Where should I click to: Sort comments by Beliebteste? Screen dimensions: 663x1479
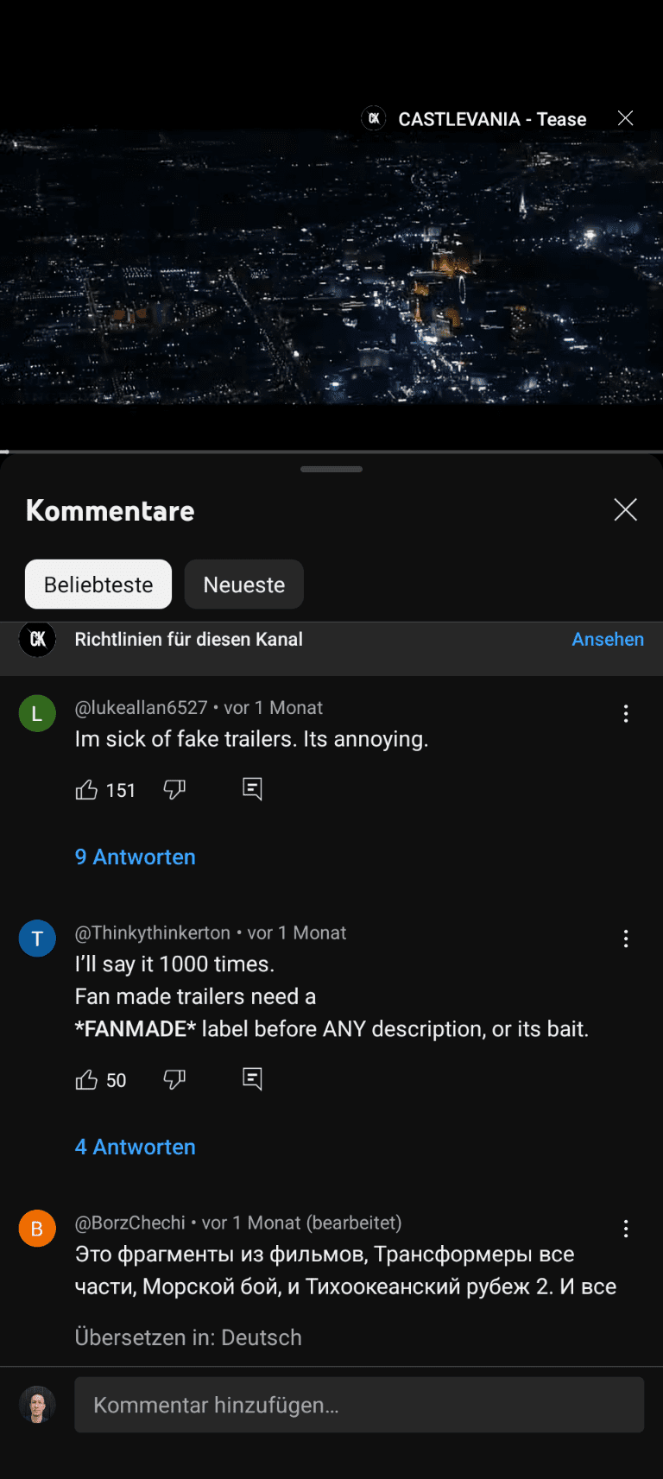tap(98, 585)
